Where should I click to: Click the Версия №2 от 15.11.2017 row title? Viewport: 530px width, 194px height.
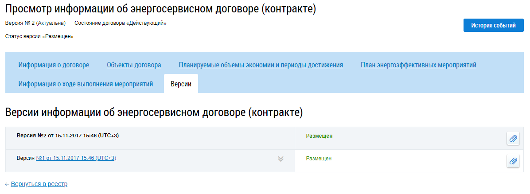(67, 136)
